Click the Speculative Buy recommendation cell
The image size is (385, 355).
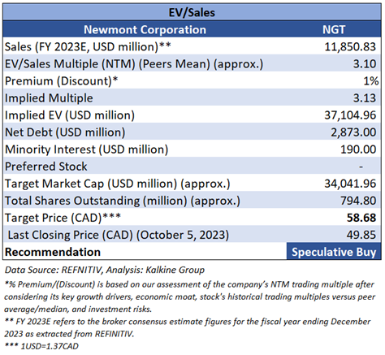(334, 252)
